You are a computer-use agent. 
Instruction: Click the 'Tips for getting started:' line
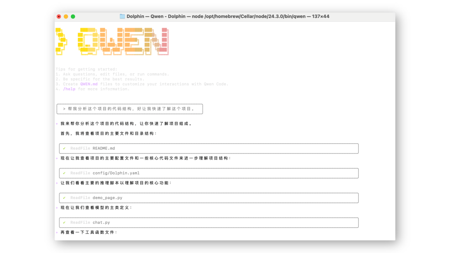86,69
